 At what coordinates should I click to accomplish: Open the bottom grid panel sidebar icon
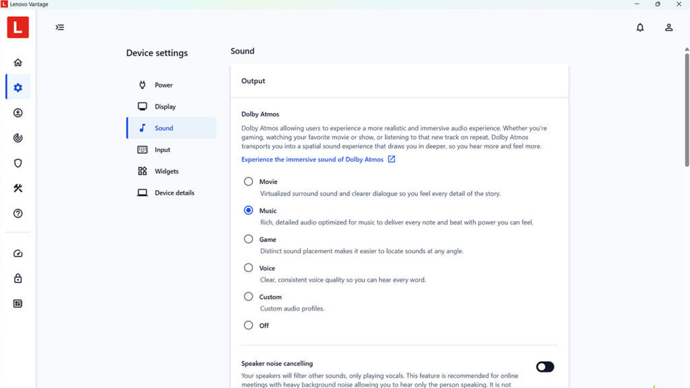click(x=18, y=304)
